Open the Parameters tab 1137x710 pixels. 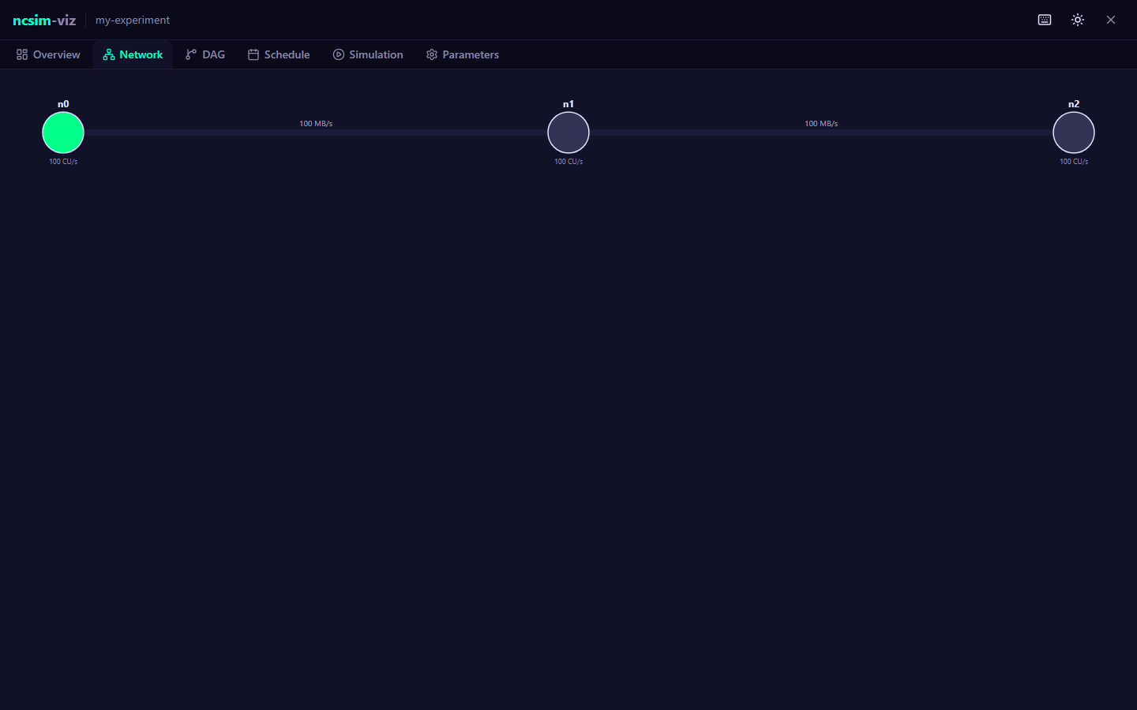(463, 54)
